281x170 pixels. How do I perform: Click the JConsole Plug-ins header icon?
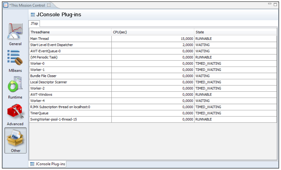tap(33, 15)
